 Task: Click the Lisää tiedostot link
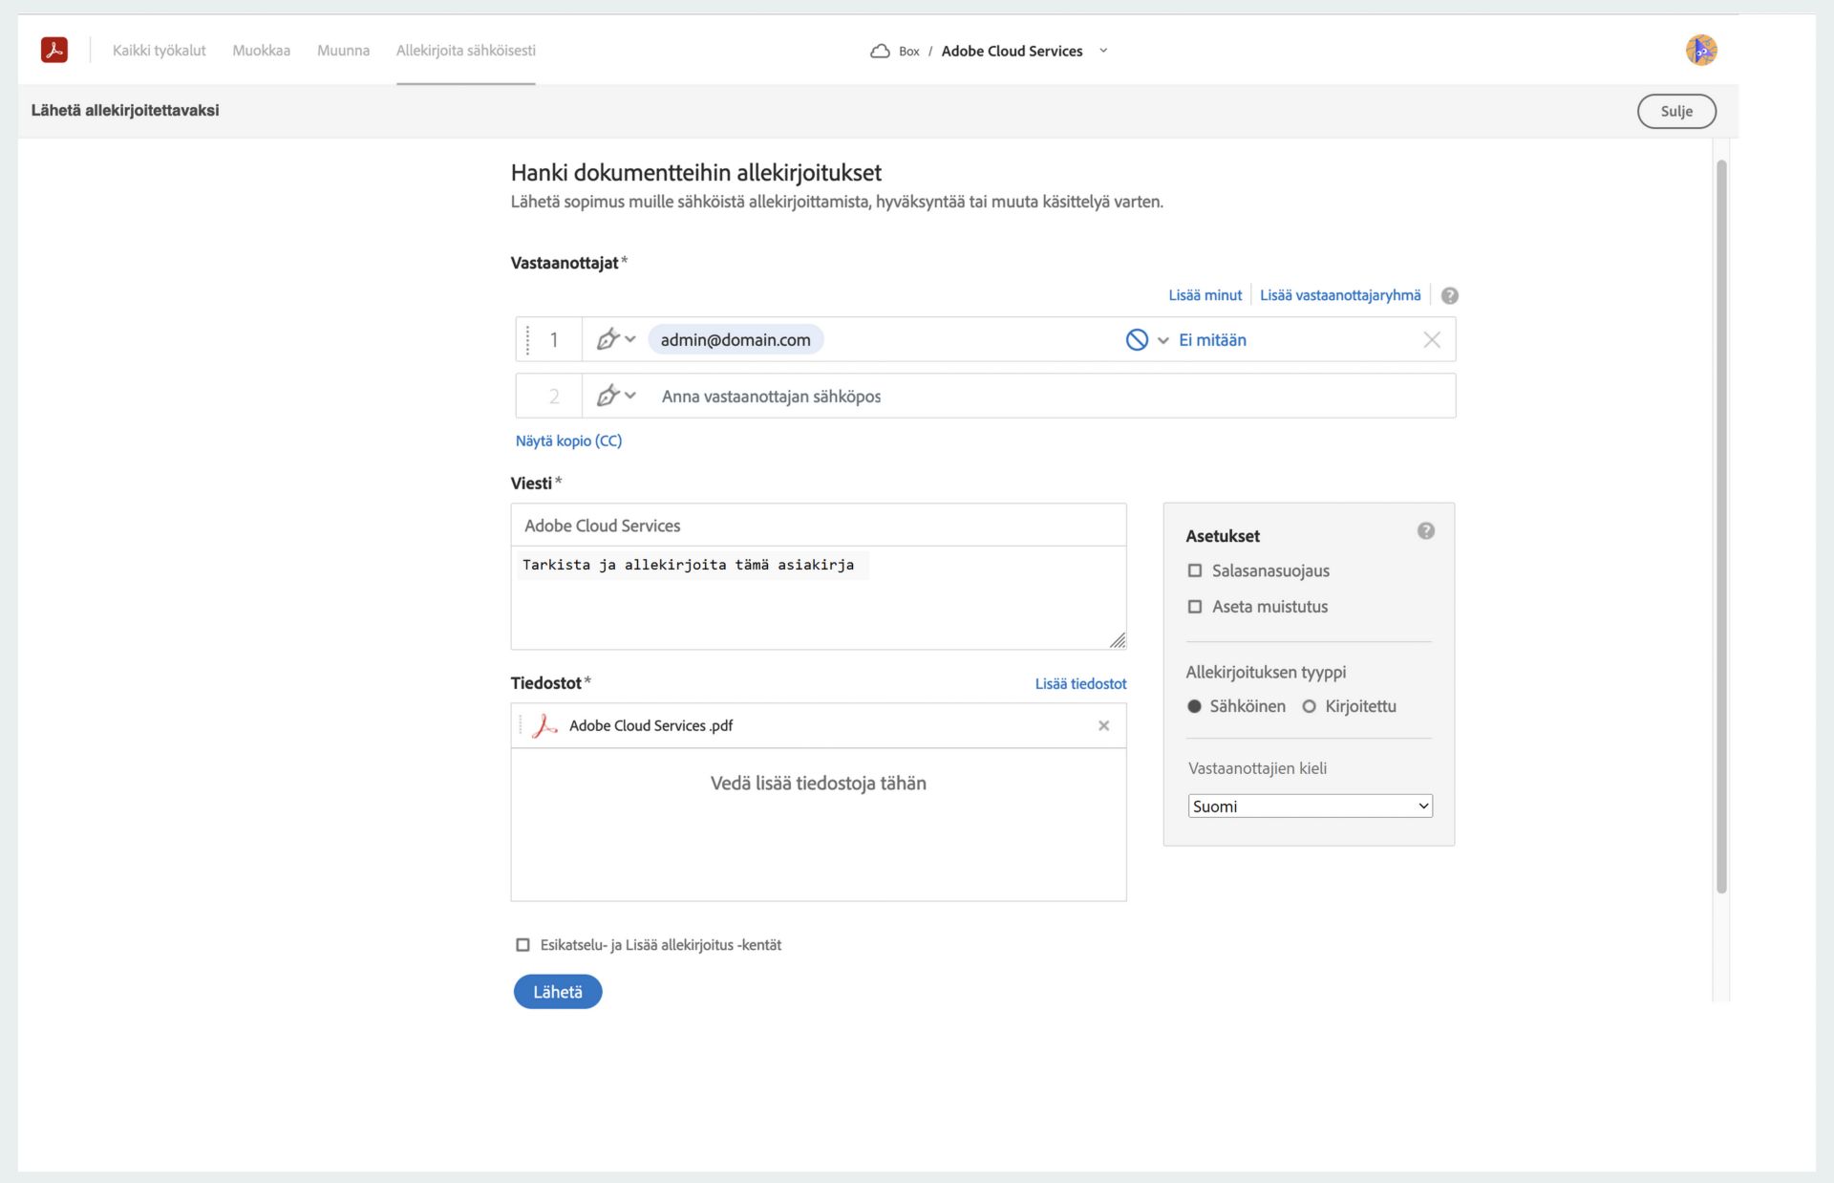1080,683
